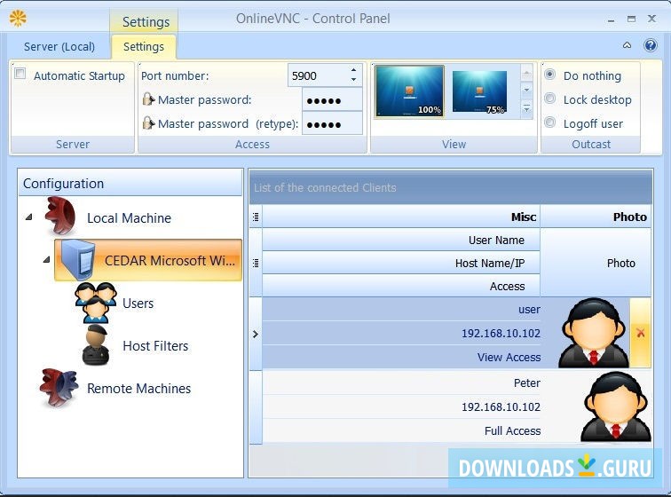This screenshot has height=497, width=671.
Task: Focus the Master password (retype) field
Action: pyautogui.click(x=332, y=123)
